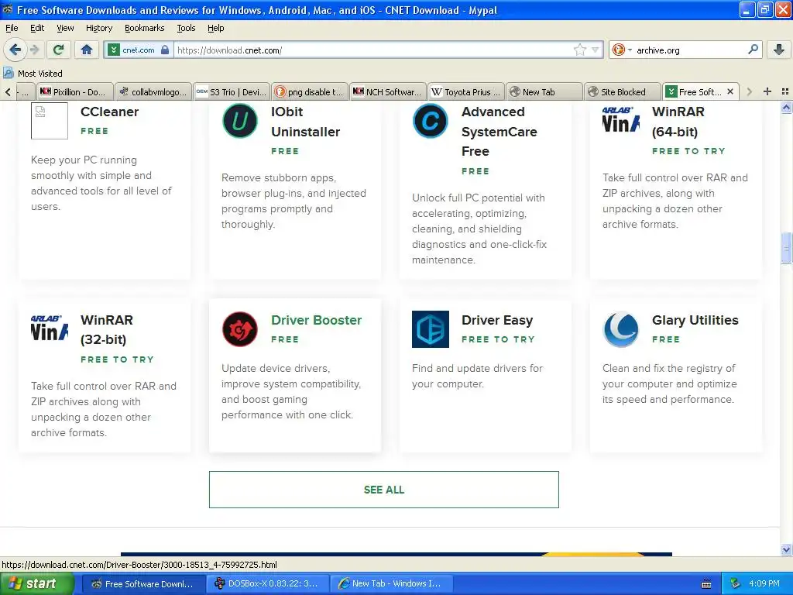The height and width of the screenshot is (595, 793).
Task: Click the browser Back arrow button
Action: (15, 50)
